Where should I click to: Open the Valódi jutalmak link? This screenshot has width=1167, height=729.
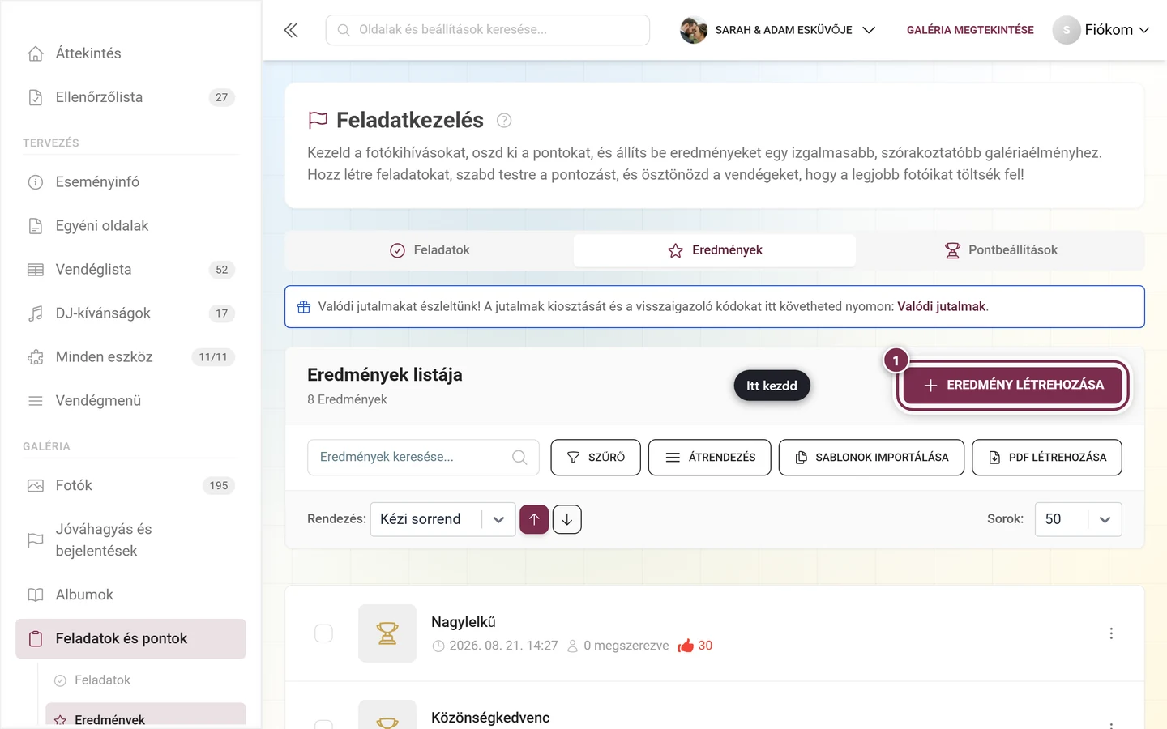pyautogui.click(x=941, y=307)
